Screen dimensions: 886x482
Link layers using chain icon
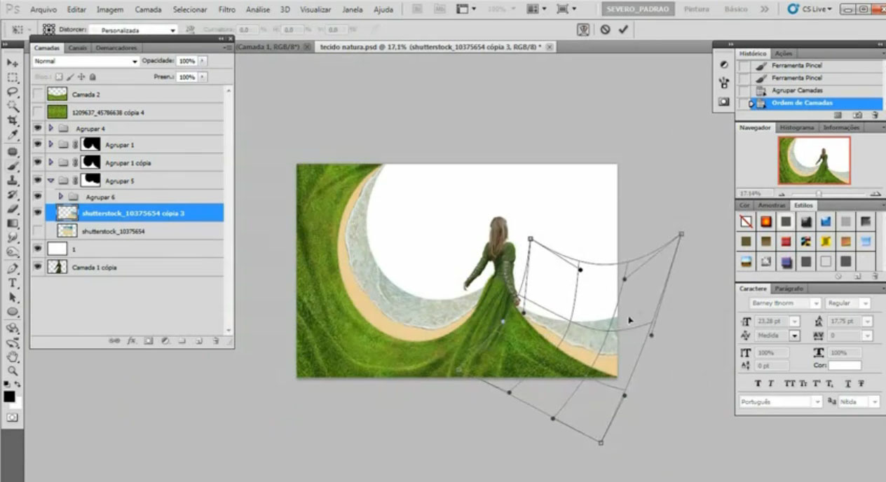(114, 340)
